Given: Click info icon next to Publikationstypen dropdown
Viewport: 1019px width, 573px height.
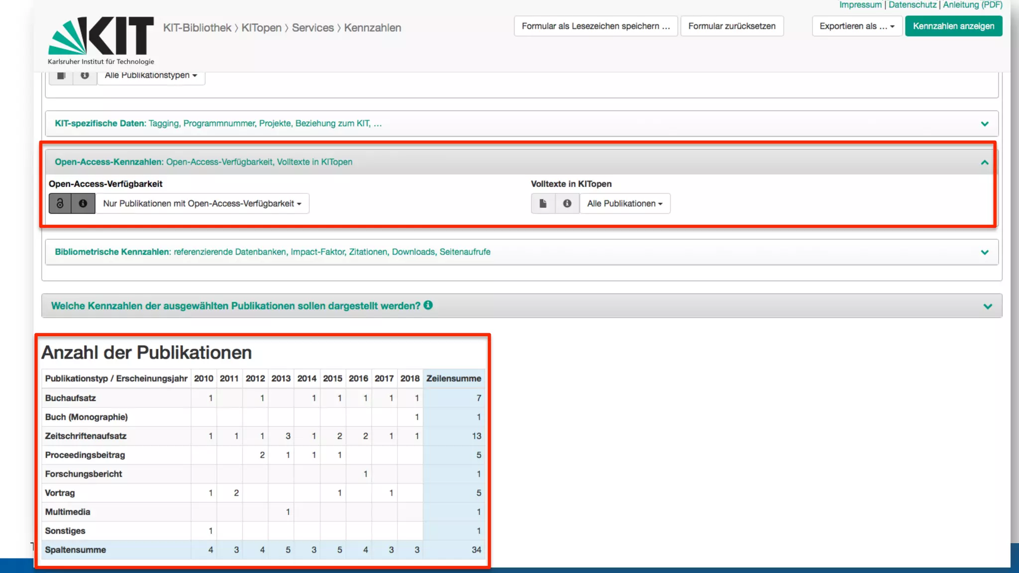Looking at the screenshot, I should (x=85, y=75).
